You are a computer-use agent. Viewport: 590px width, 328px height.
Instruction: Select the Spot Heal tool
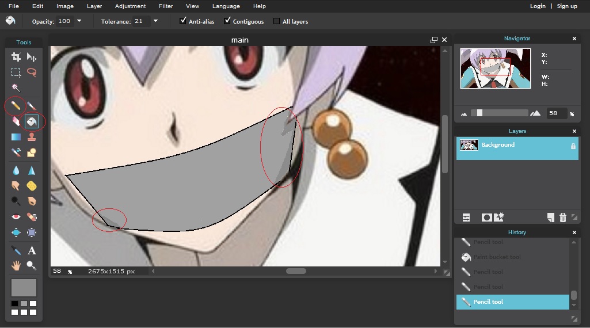(32, 217)
